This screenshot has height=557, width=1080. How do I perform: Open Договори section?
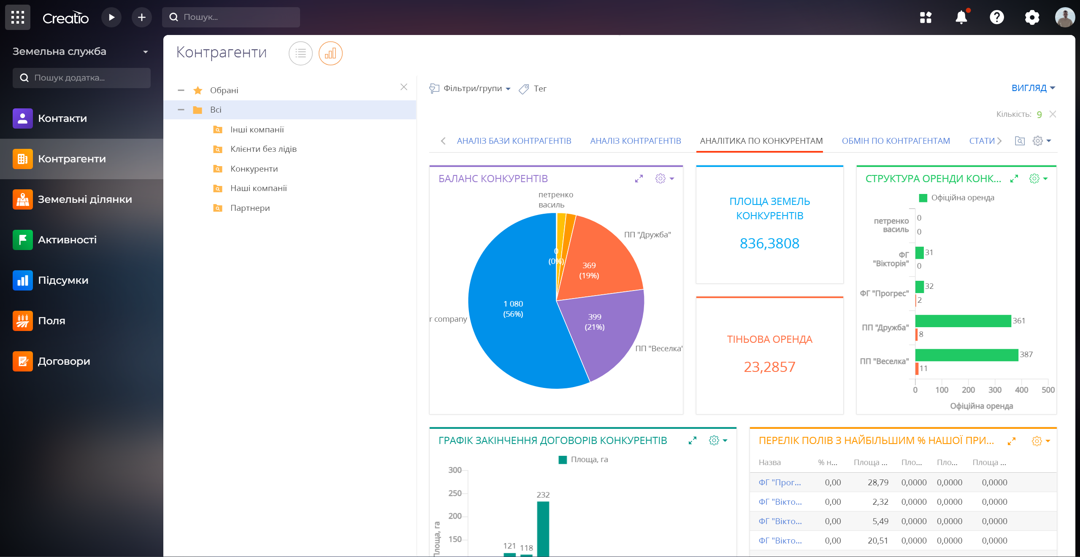pyautogui.click(x=81, y=361)
